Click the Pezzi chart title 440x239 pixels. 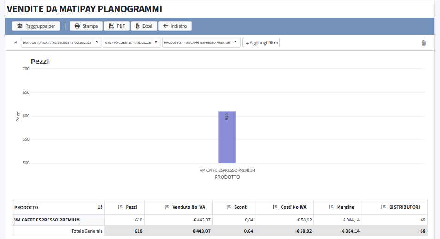[x=40, y=61]
